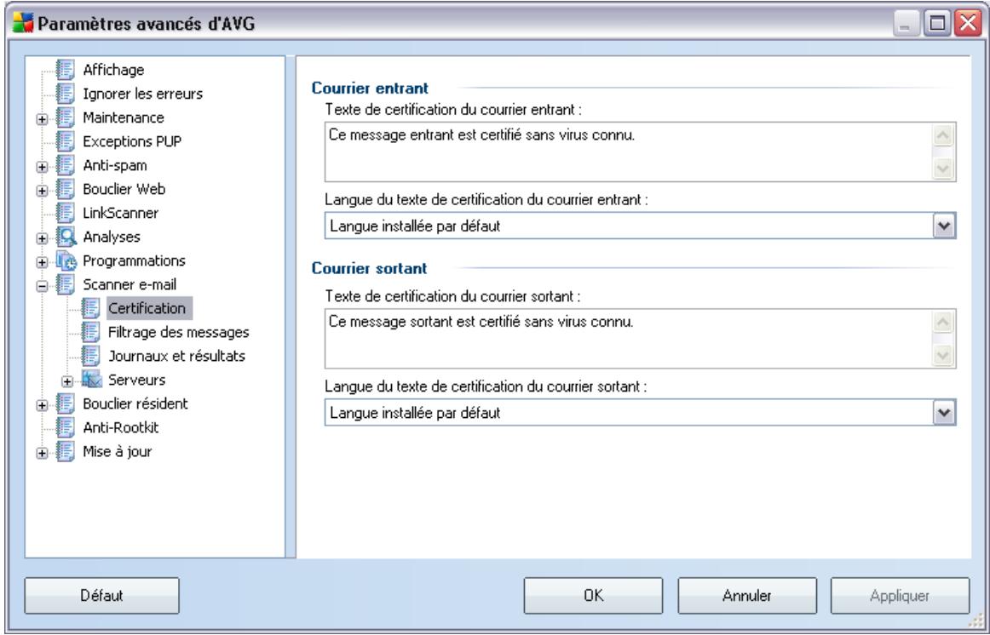Select LinkScanner in the tree
This screenshot has width=990, height=635.
[x=121, y=213]
